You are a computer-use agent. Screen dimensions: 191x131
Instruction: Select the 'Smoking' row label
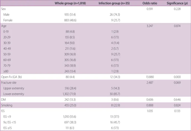click(7, 105)
